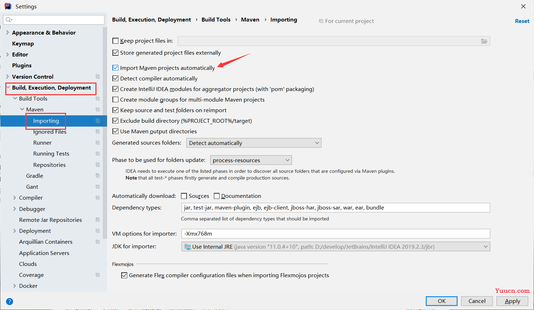The image size is (534, 310).
Task: Open Ignored Files settings page
Action: pos(50,132)
